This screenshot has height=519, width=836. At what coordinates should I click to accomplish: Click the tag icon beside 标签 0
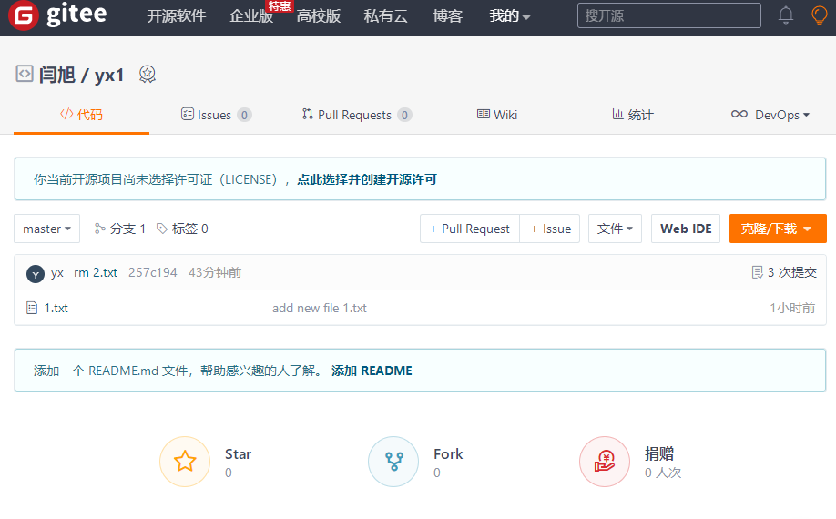tap(162, 229)
